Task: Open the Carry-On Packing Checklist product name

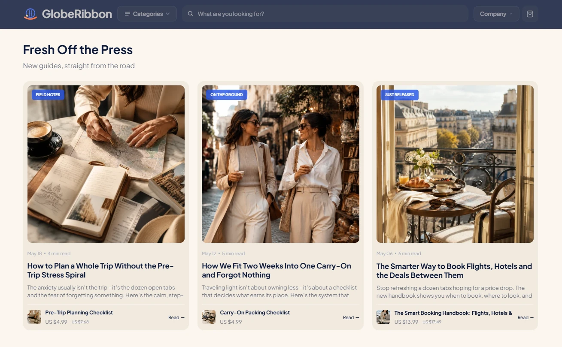Action: 255,313
